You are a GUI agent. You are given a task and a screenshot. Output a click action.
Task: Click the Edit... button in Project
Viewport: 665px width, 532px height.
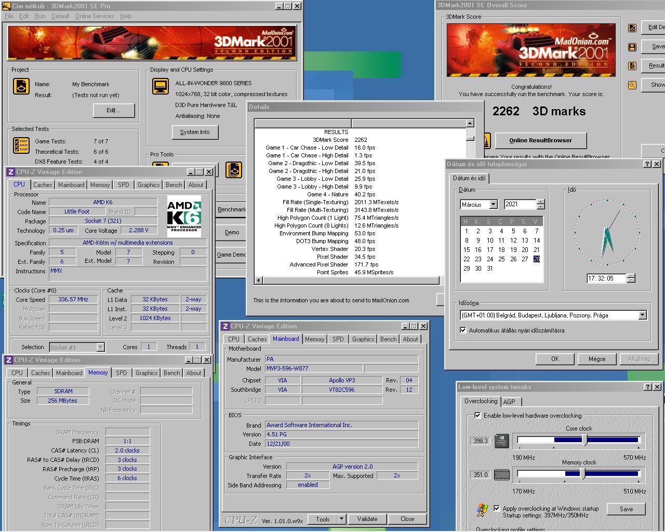[x=114, y=110]
